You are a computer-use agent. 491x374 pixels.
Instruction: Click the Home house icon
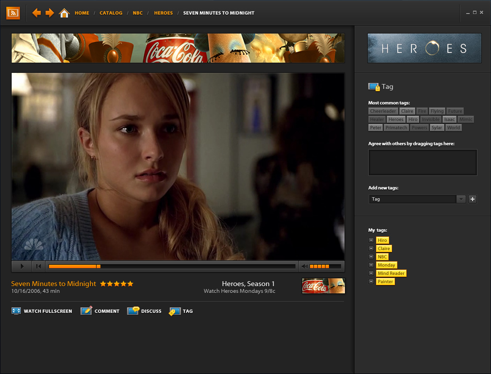click(64, 13)
